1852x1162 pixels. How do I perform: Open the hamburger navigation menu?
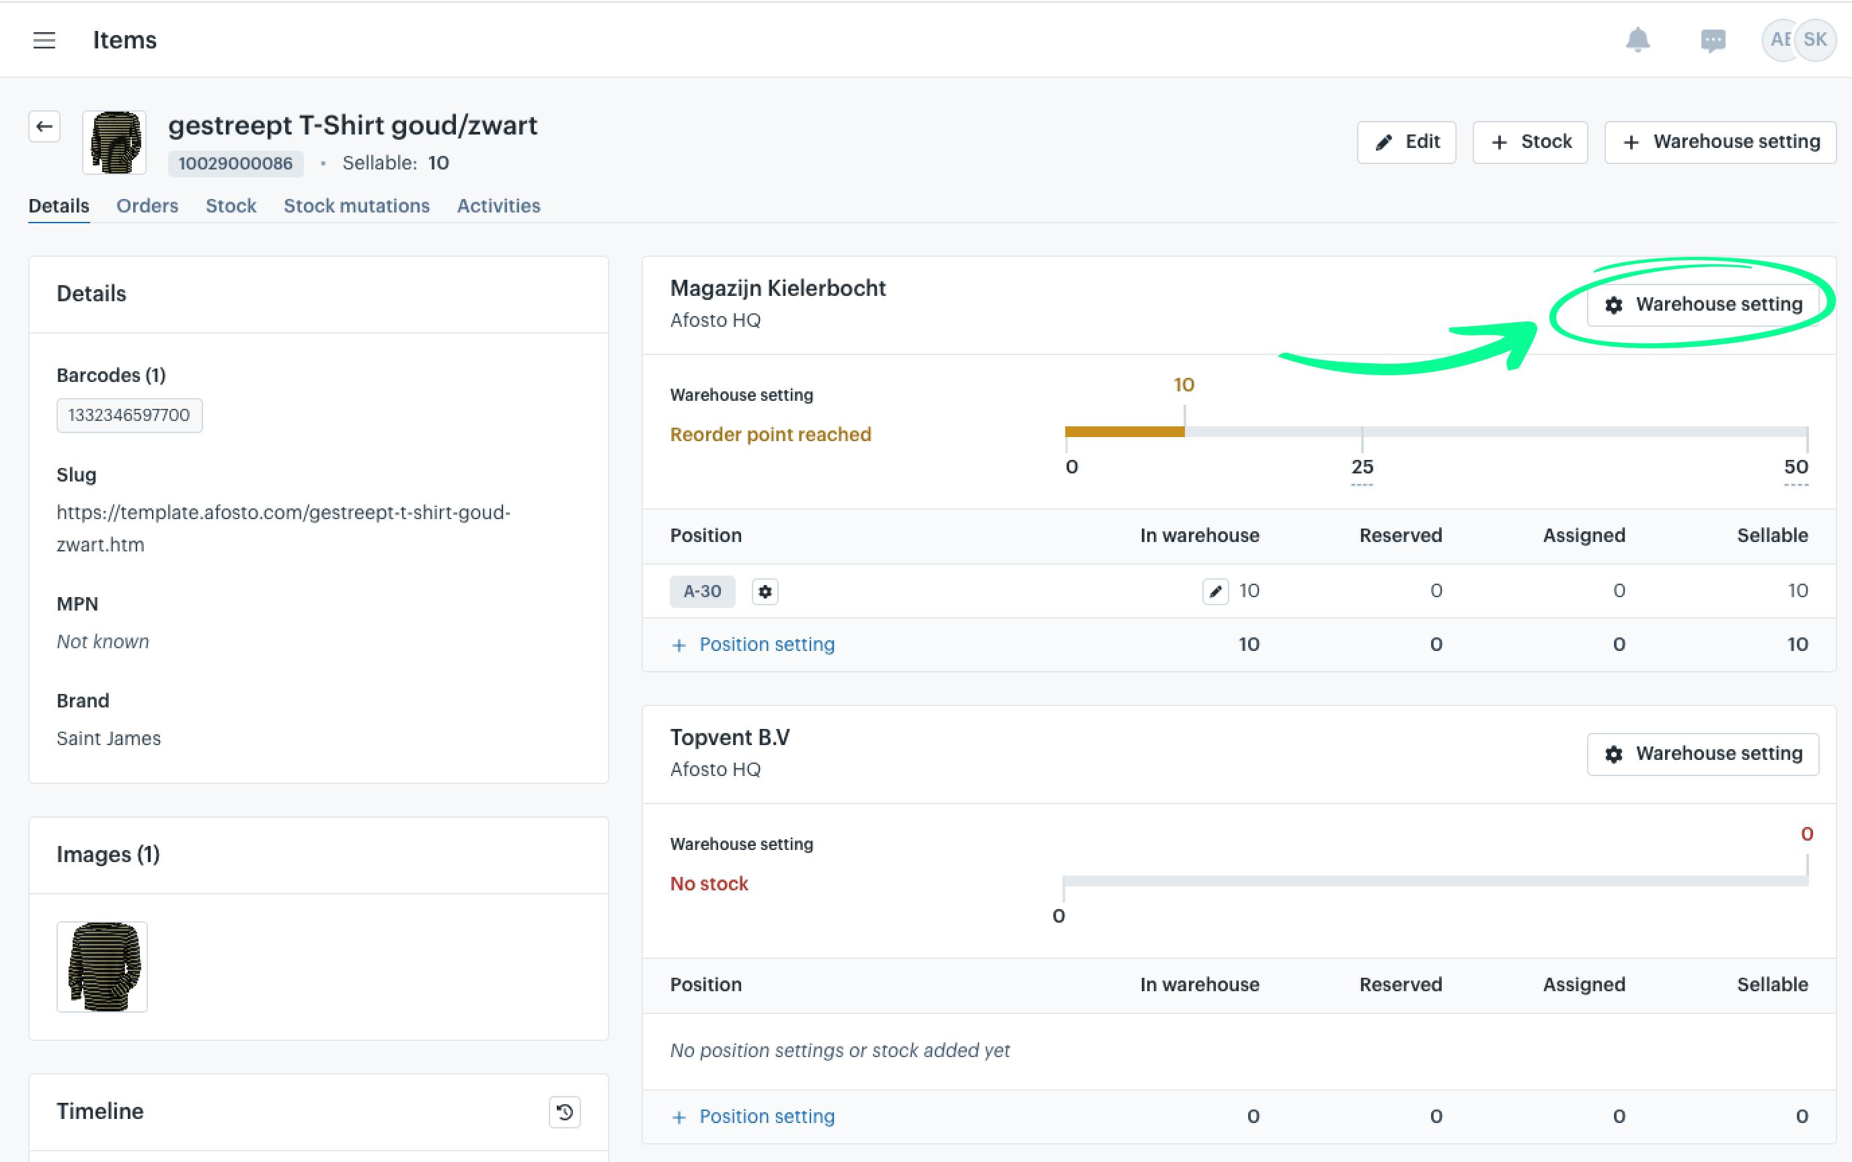[44, 40]
